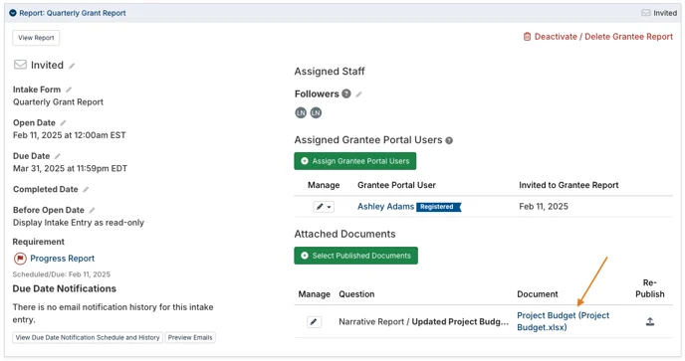Click the trash icon for Deactivate report
The image size is (685, 361).
click(x=527, y=37)
